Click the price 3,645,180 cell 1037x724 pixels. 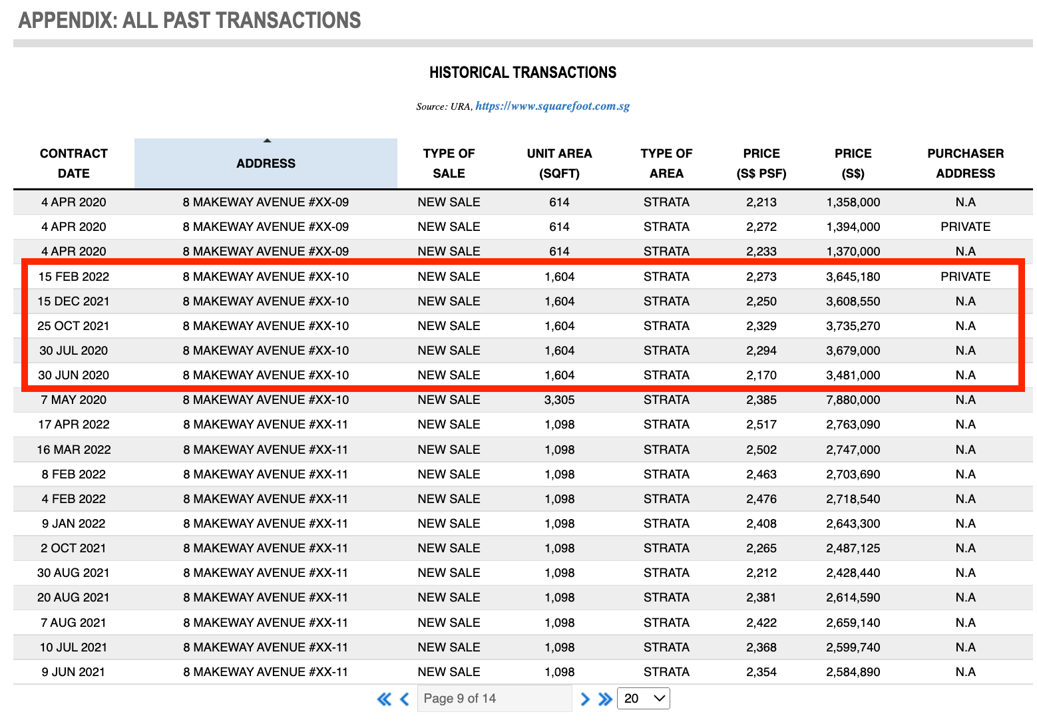[x=853, y=277]
